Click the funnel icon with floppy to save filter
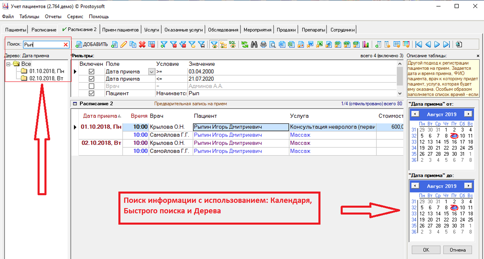This screenshot has width=484, height=259. pos(201,44)
